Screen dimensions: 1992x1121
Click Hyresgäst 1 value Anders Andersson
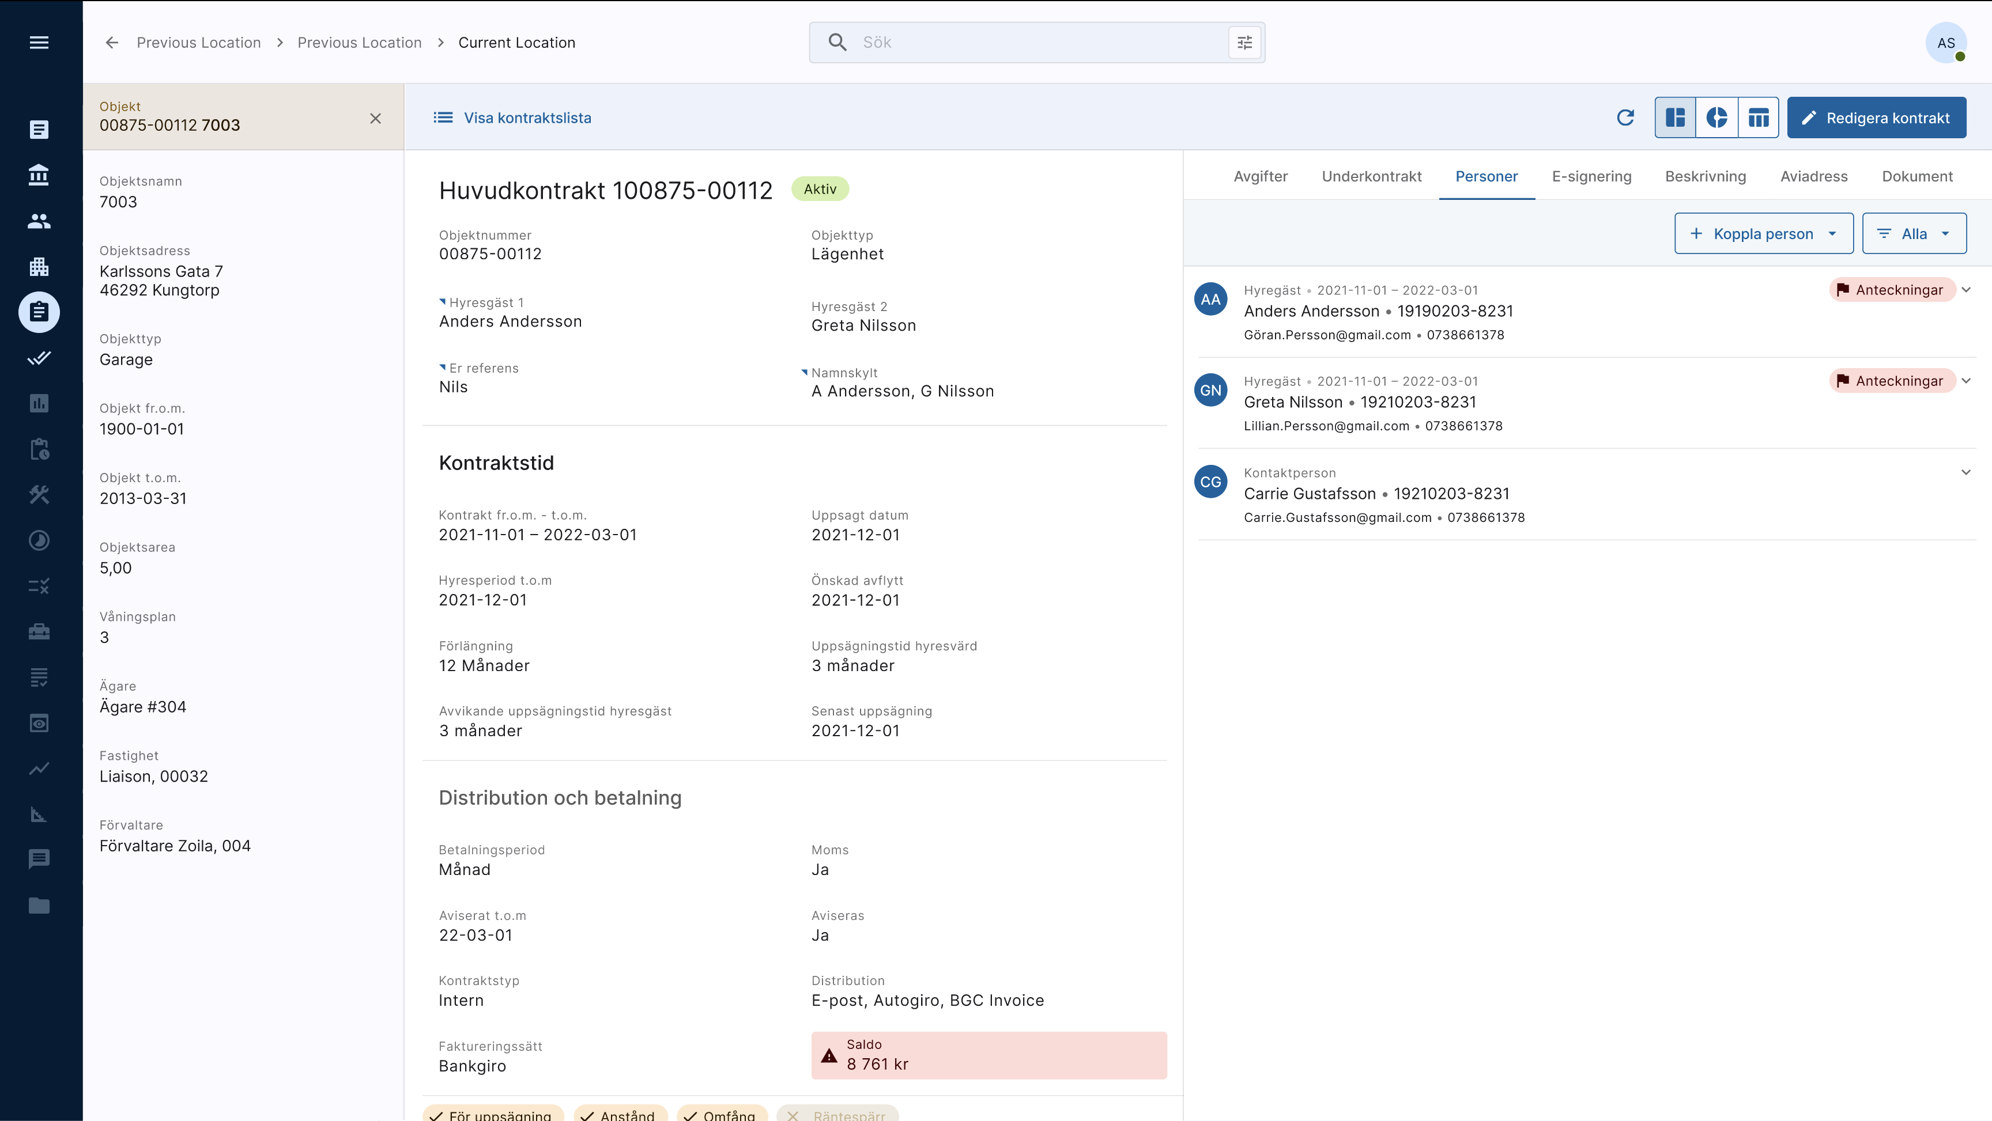click(510, 321)
